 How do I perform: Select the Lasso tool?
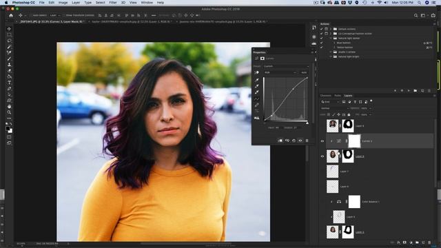coord(9,41)
